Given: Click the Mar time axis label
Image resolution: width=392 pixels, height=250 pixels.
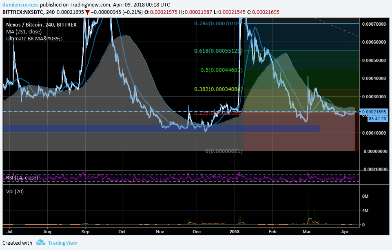Looking at the screenshot, I should pyautogui.click(x=307, y=232).
